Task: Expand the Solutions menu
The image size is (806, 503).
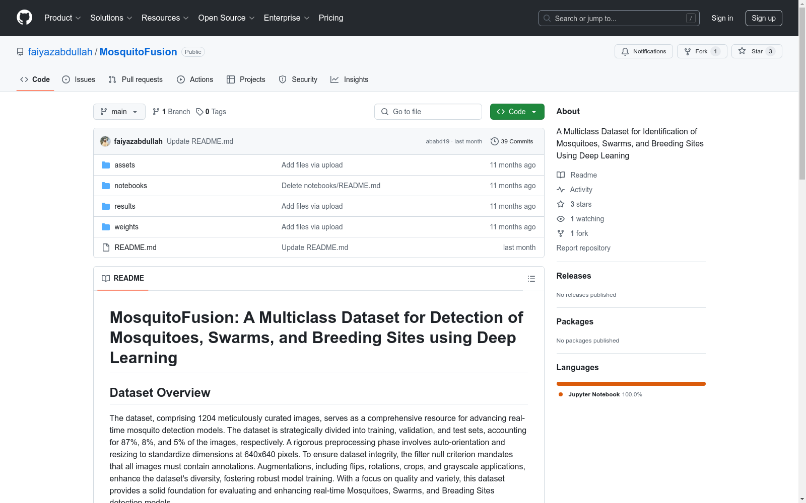Action: click(x=111, y=18)
